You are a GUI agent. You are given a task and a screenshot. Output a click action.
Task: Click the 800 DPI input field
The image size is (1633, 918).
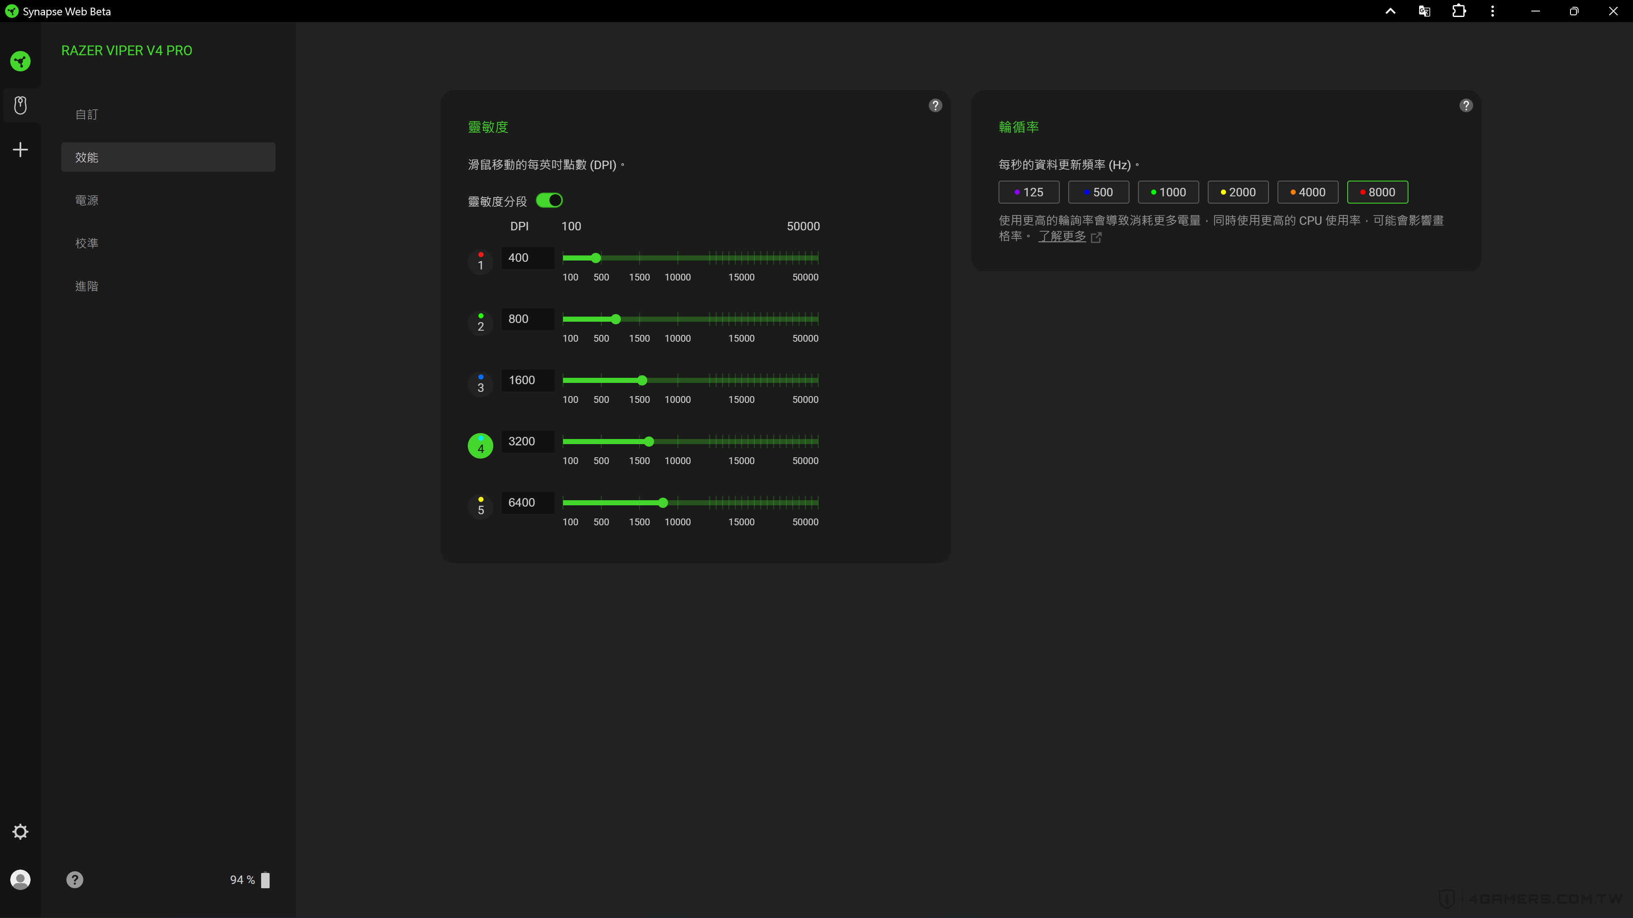pos(528,319)
